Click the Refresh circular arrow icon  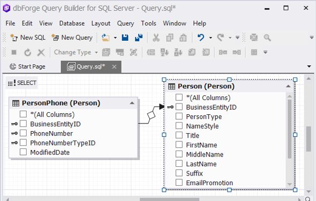28,53
